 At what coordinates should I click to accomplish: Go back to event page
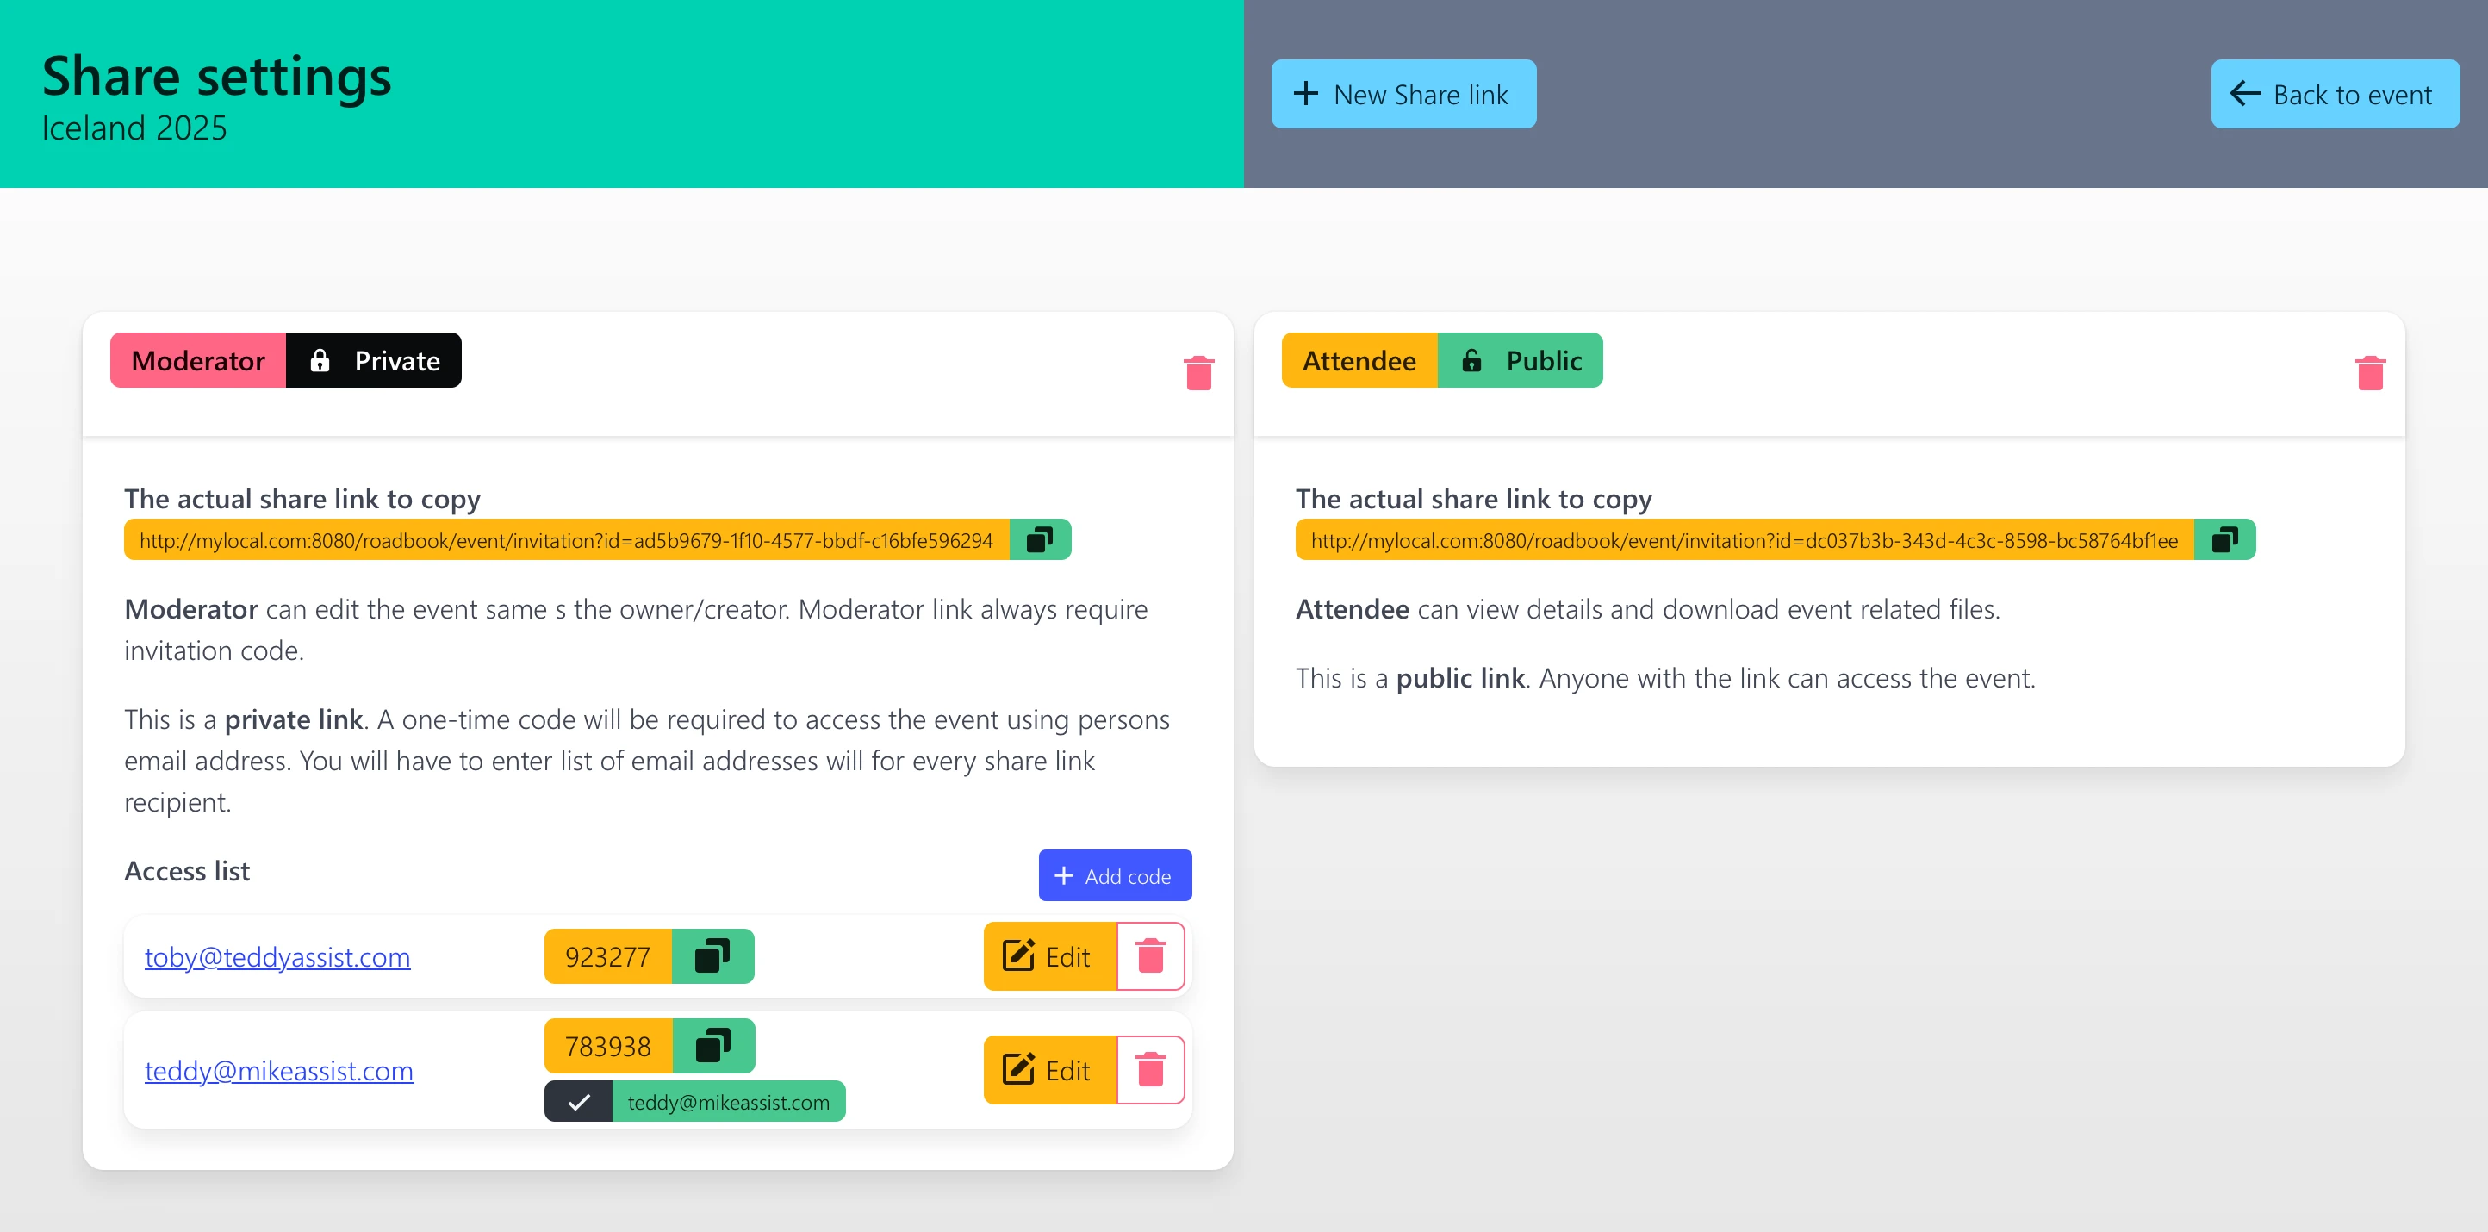coord(2335,94)
